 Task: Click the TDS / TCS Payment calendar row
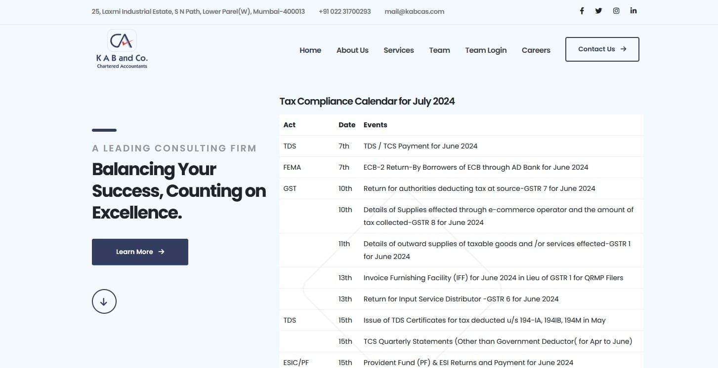(462, 146)
